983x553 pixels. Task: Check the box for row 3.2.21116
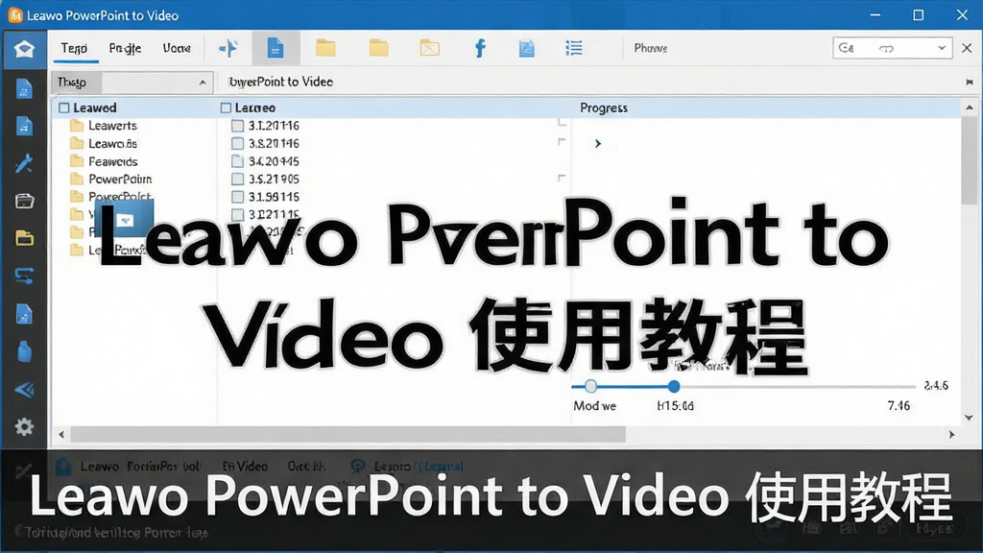[x=238, y=214]
